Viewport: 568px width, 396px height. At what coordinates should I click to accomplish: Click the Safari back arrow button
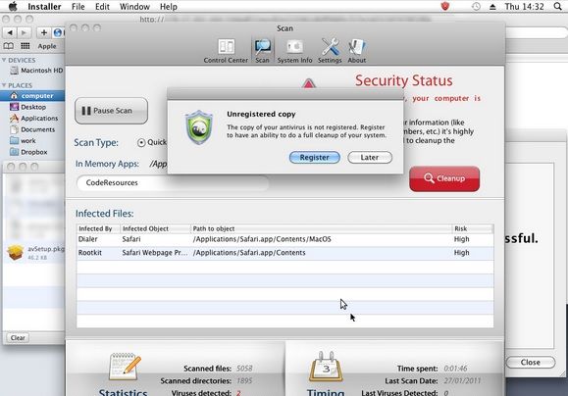(10, 32)
